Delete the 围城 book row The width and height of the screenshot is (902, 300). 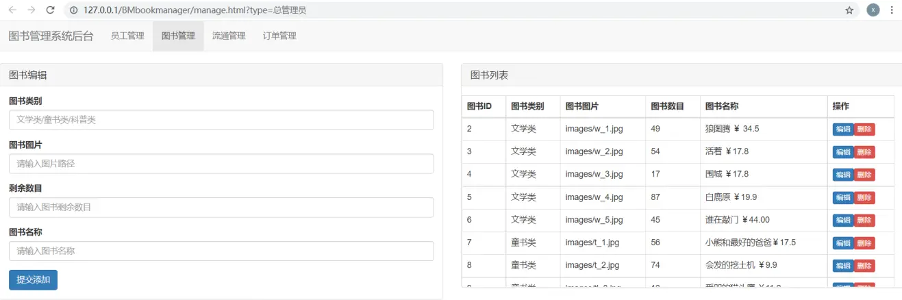click(864, 175)
